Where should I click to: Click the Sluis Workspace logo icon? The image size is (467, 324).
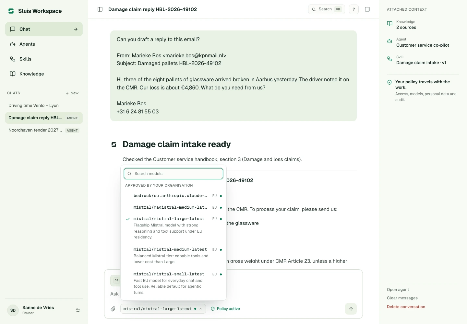[11, 11]
